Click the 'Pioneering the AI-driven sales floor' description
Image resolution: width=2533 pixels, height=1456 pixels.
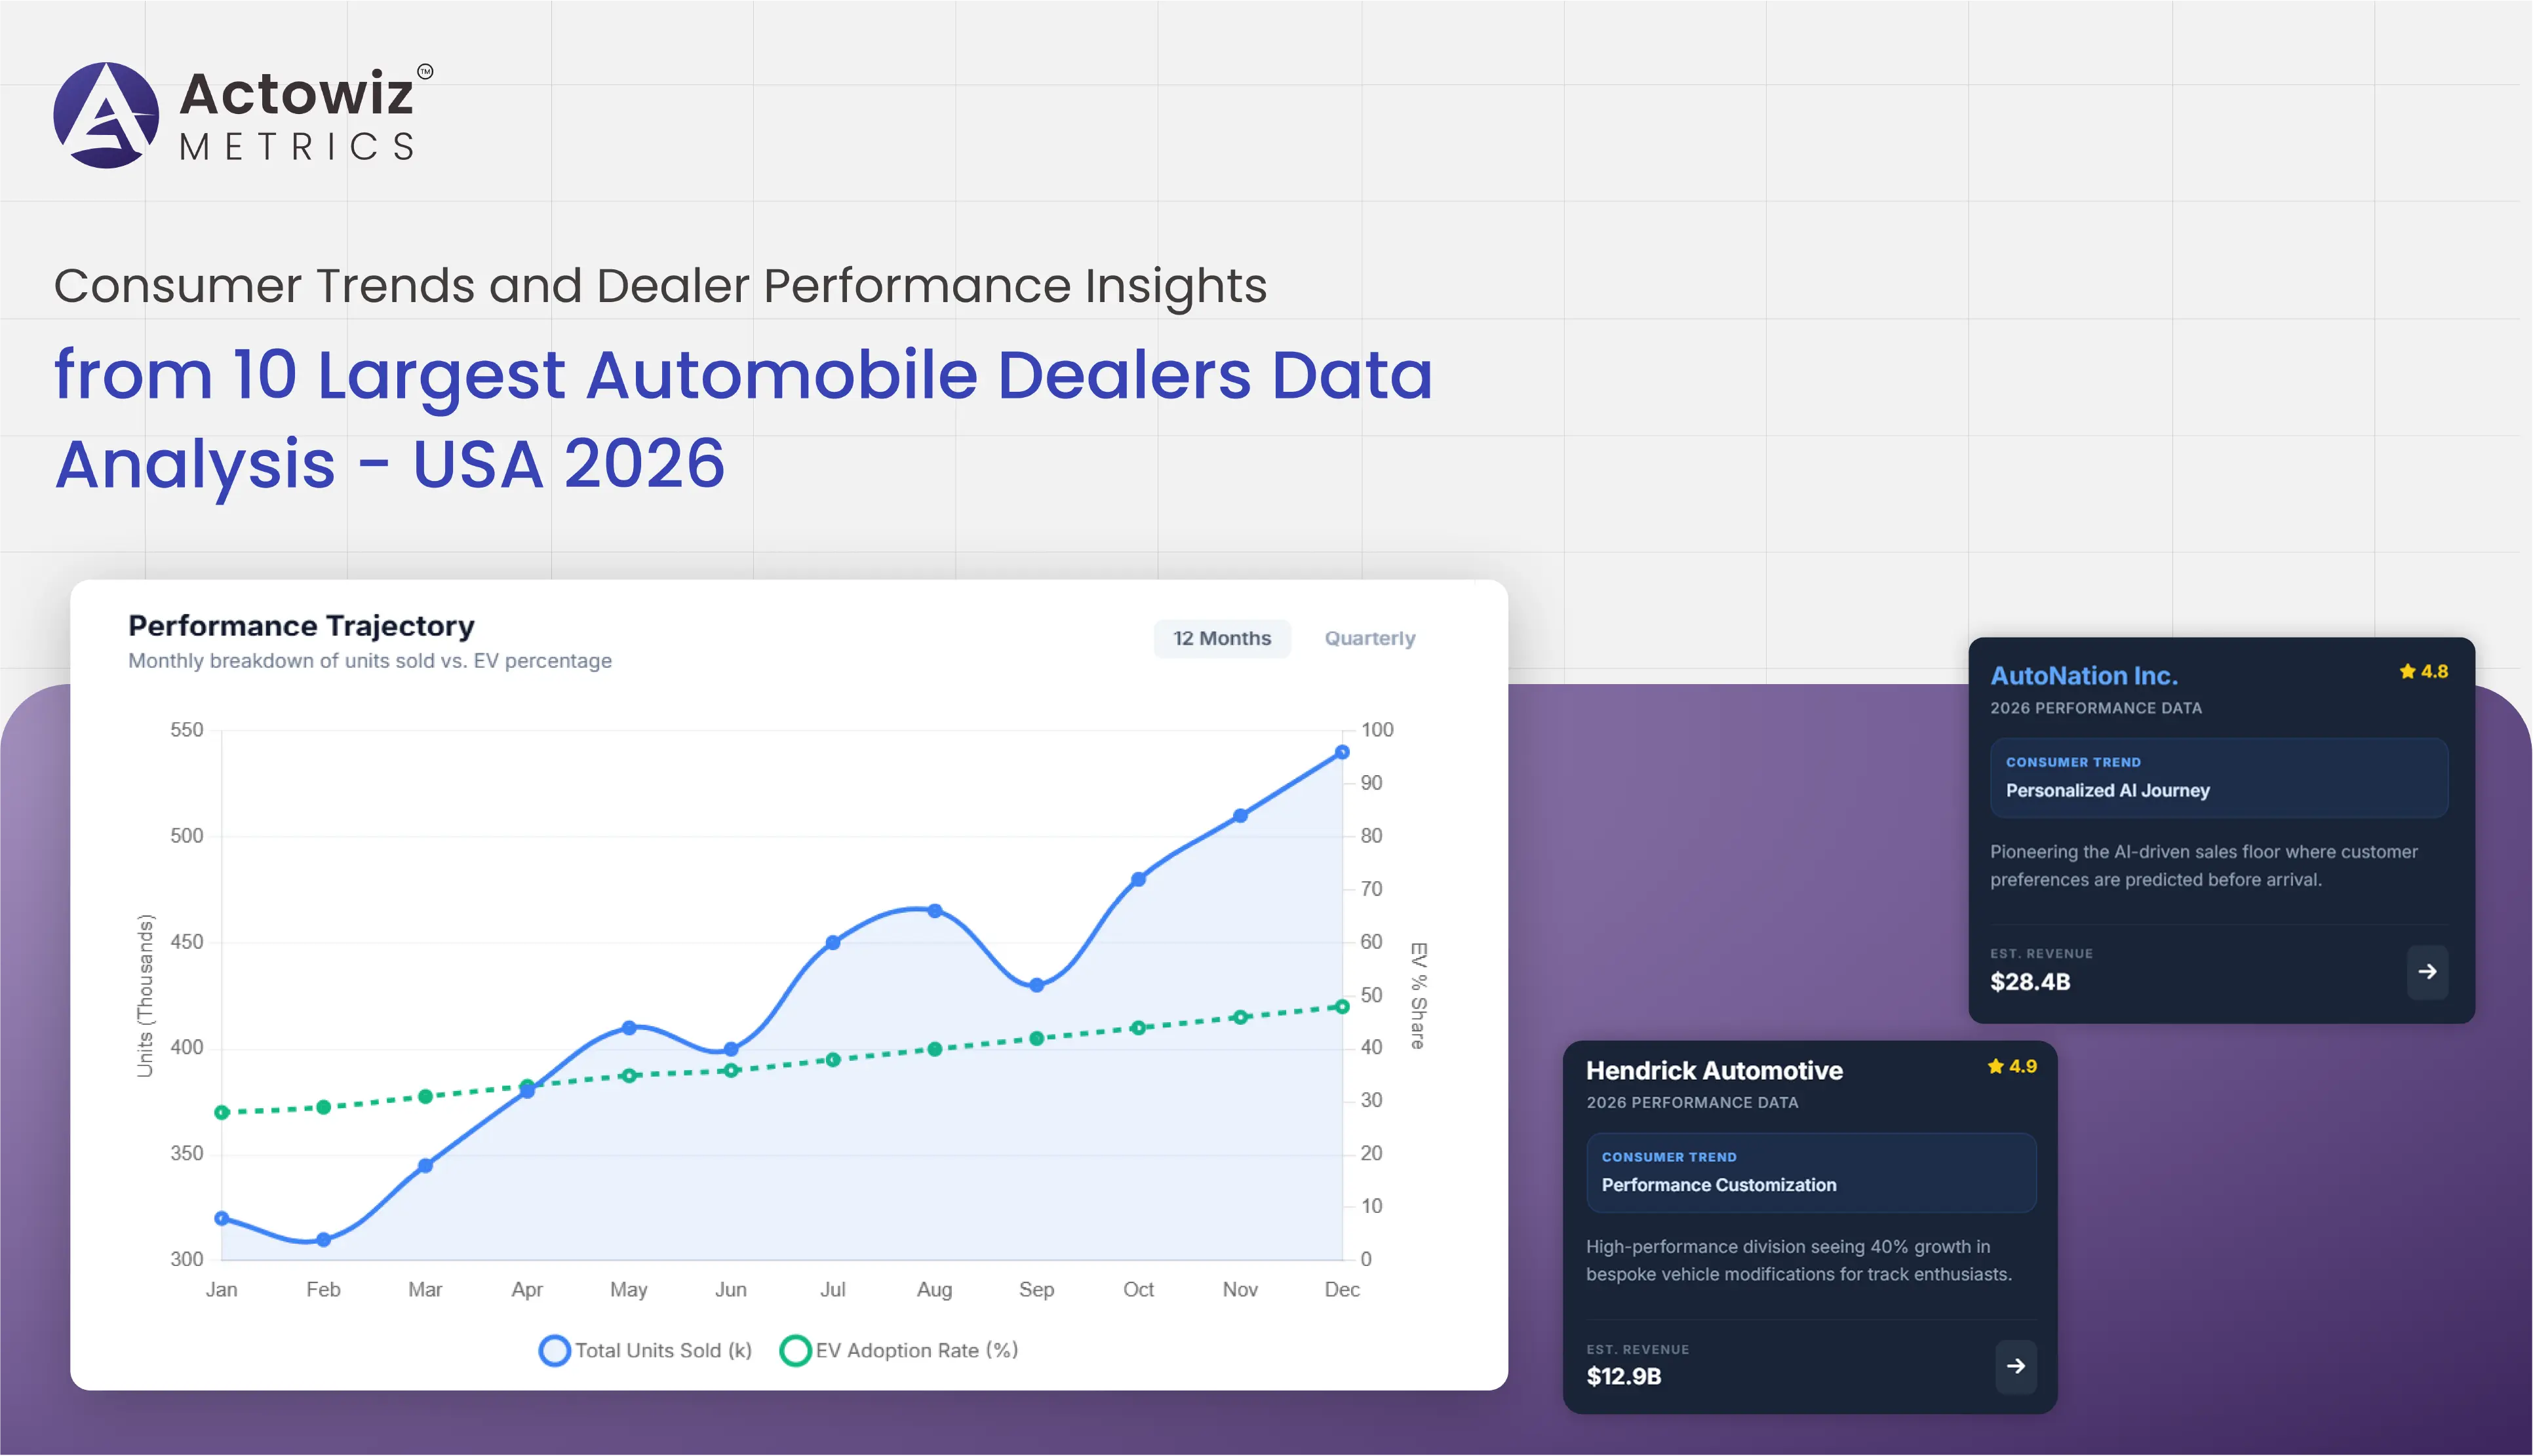click(x=2203, y=865)
